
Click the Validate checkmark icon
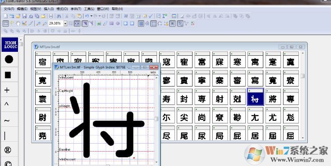click(x=151, y=16)
